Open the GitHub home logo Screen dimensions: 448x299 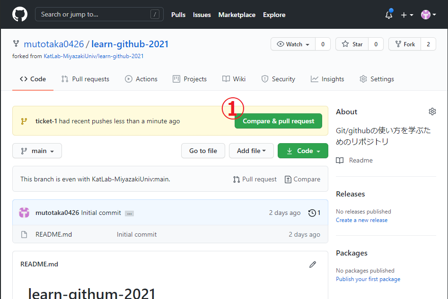click(x=20, y=14)
